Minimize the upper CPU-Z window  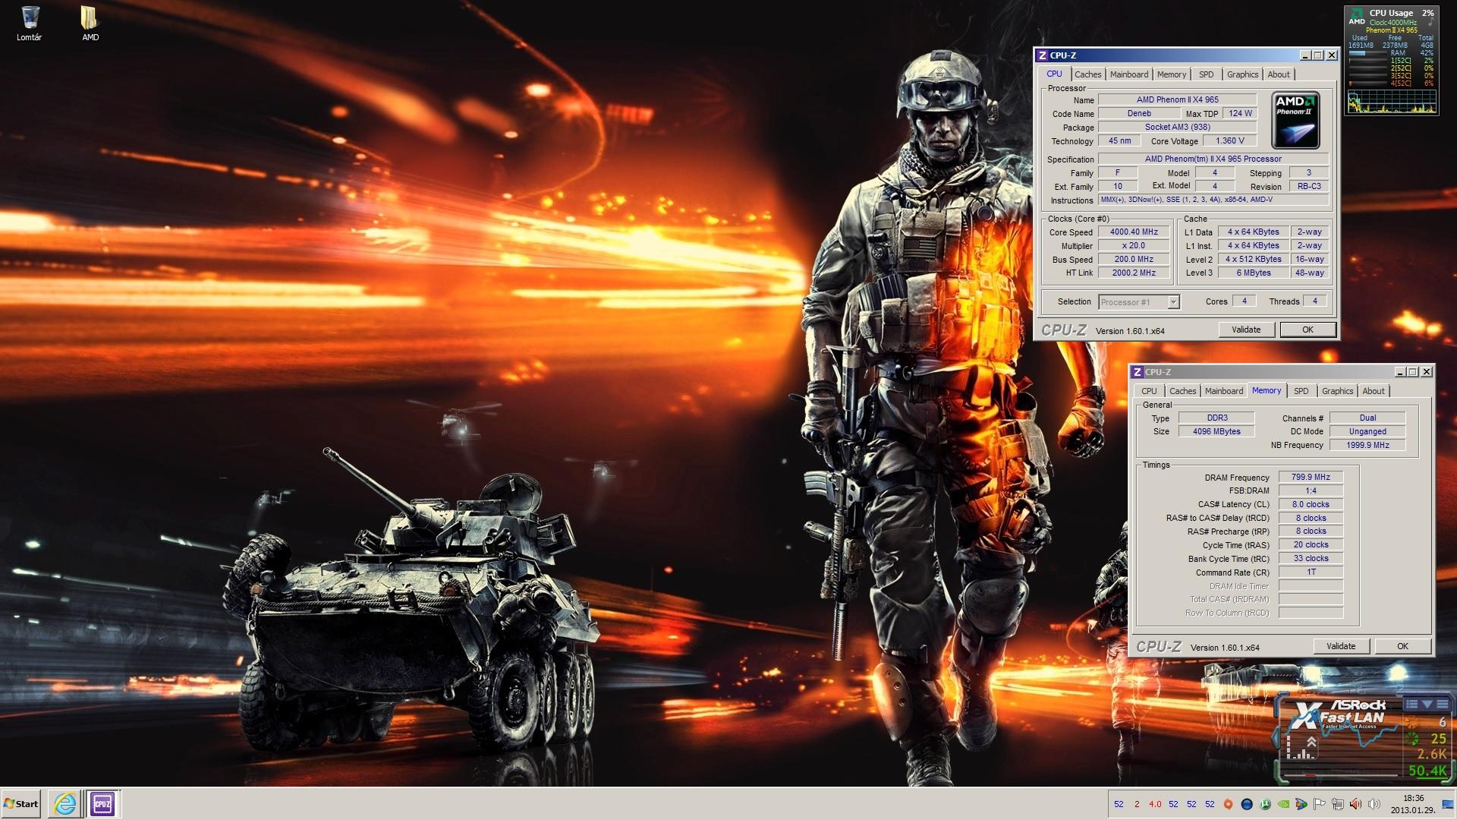pyautogui.click(x=1305, y=55)
